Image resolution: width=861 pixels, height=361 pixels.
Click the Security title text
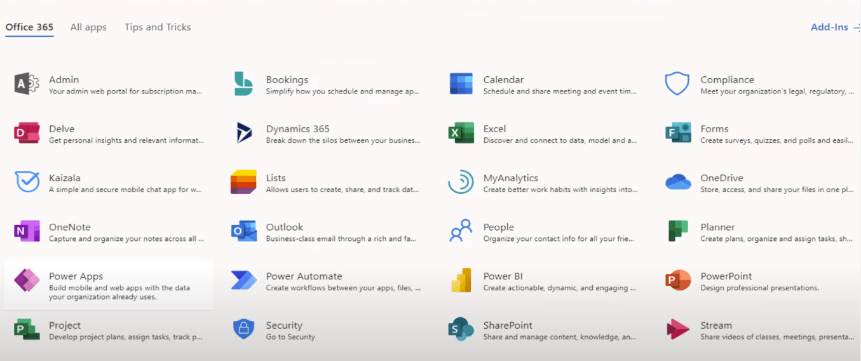pos(284,325)
